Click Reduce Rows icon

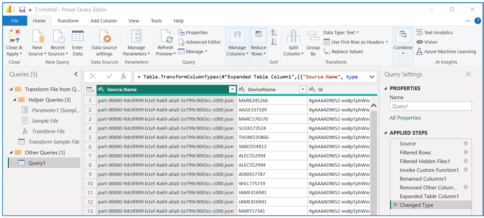coord(258,36)
